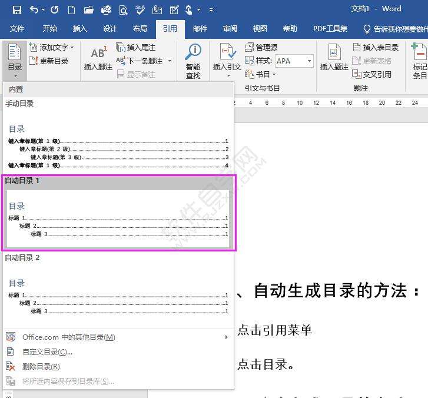428x398 pixels.
Task: Click the Office.com 其他目录 icon
Action: click(11, 337)
